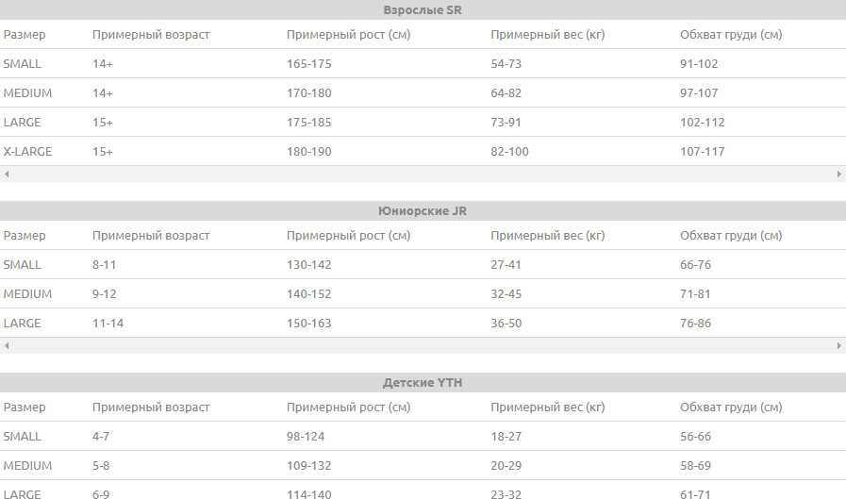Select junior age cell 9-12
This screenshot has width=846, height=499.
(x=105, y=294)
